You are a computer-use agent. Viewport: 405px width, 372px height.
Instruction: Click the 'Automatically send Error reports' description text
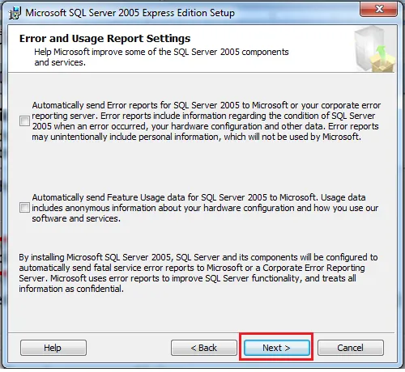click(207, 121)
